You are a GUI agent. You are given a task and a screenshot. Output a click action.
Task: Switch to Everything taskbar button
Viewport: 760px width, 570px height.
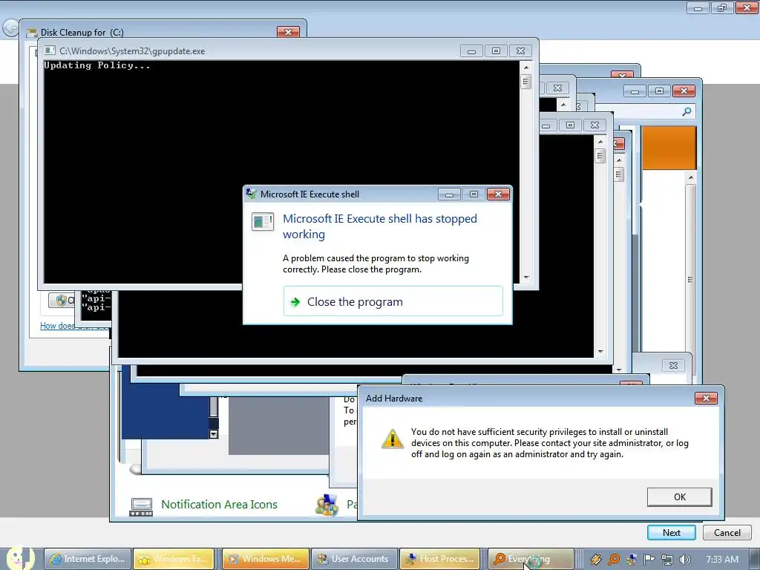tap(531, 559)
